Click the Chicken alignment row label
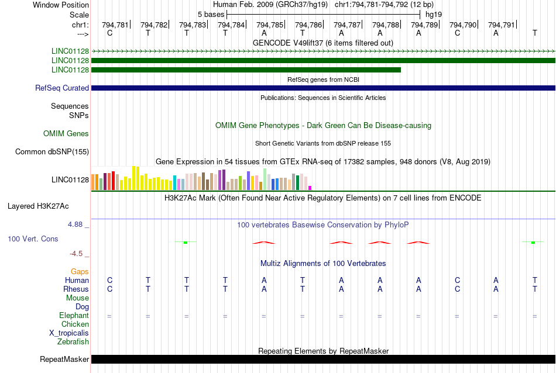556x373 pixels. tap(75, 324)
